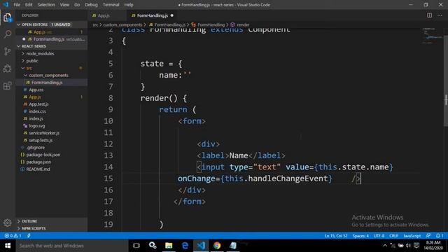
Task: Click the errors and warnings status indicator
Action: [x=13, y=236]
